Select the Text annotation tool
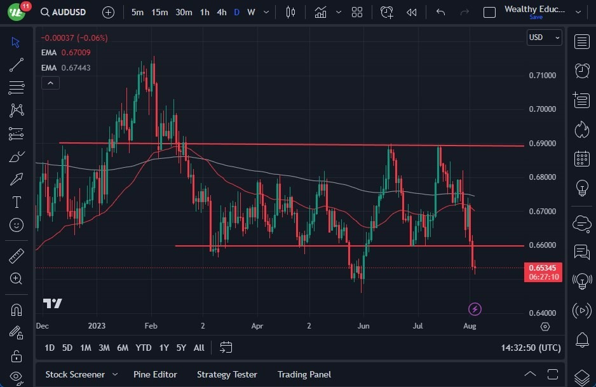The height and width of the screenshot is (387, 596). [16, 201]
